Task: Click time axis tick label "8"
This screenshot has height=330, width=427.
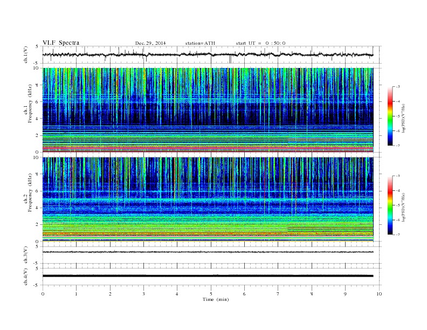Action: point(312,294)
